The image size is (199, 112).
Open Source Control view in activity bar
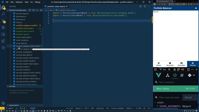[3, 21]
